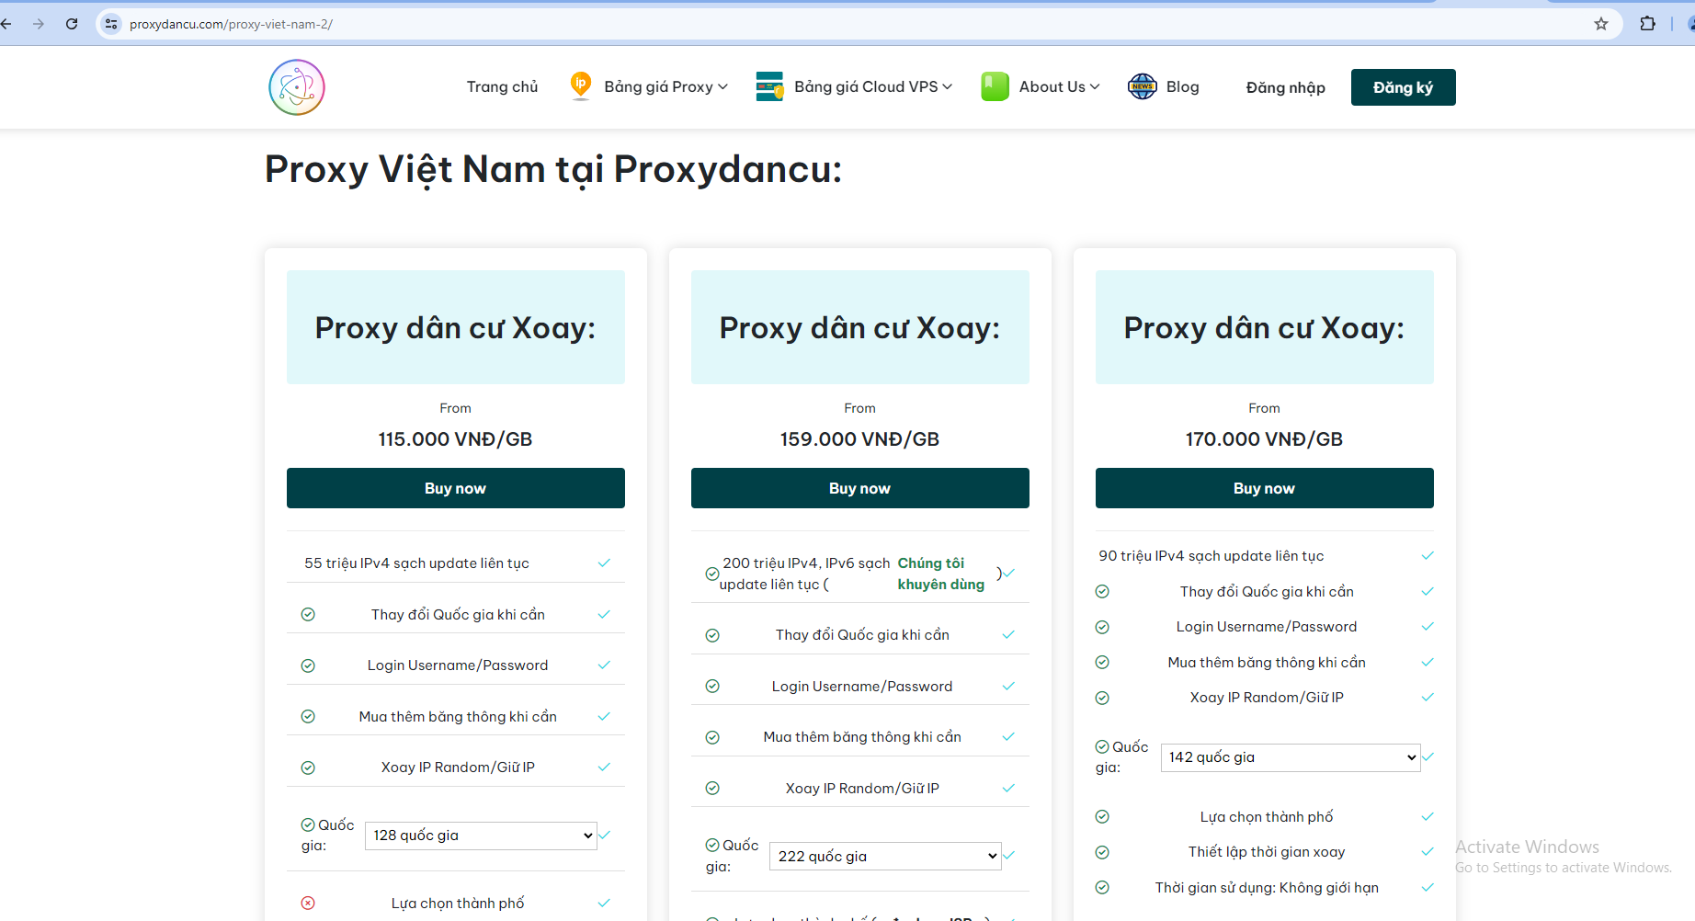Click the 170.000 VNĐ/GB price text
Viewport: 1695px width, 921px height.
click(1265, 439)
